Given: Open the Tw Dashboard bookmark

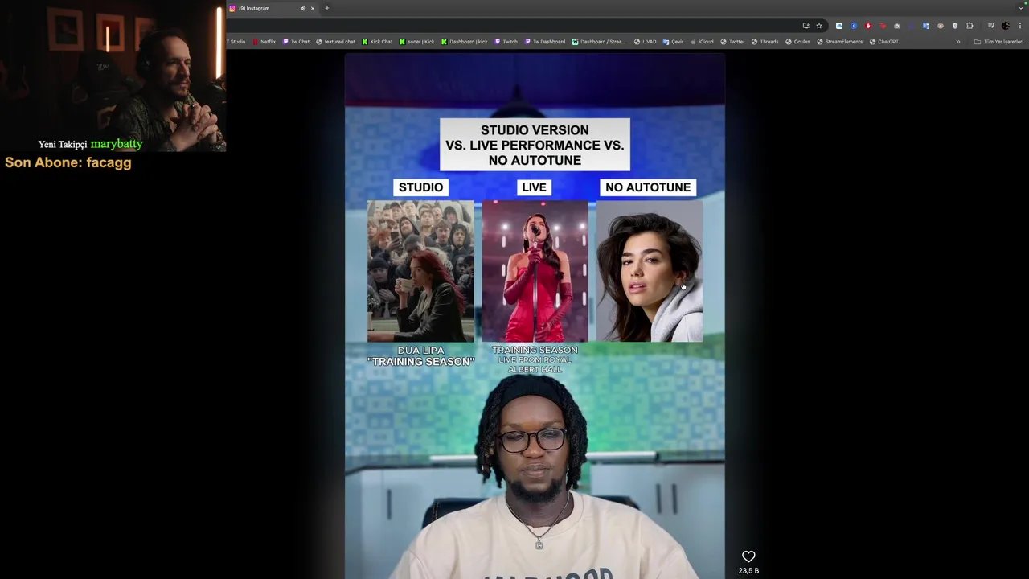Looking at the screenshot, I should [x=545, y=42].
